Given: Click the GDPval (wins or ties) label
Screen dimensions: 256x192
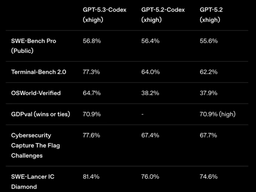Looking at the screenshot, I should click(41, 114).
